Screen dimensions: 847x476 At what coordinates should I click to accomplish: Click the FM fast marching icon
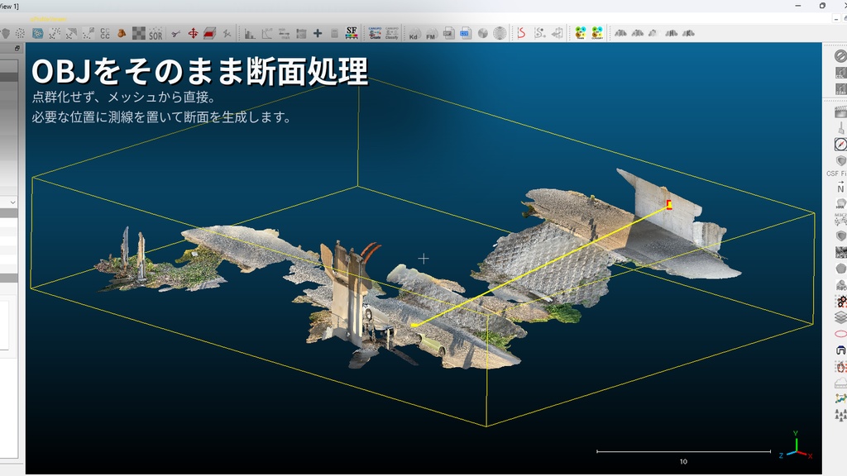430,33
